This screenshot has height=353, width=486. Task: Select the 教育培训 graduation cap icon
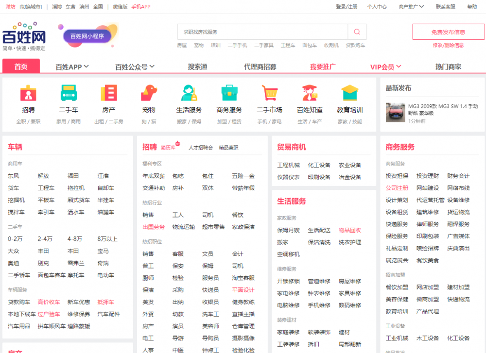350,93
